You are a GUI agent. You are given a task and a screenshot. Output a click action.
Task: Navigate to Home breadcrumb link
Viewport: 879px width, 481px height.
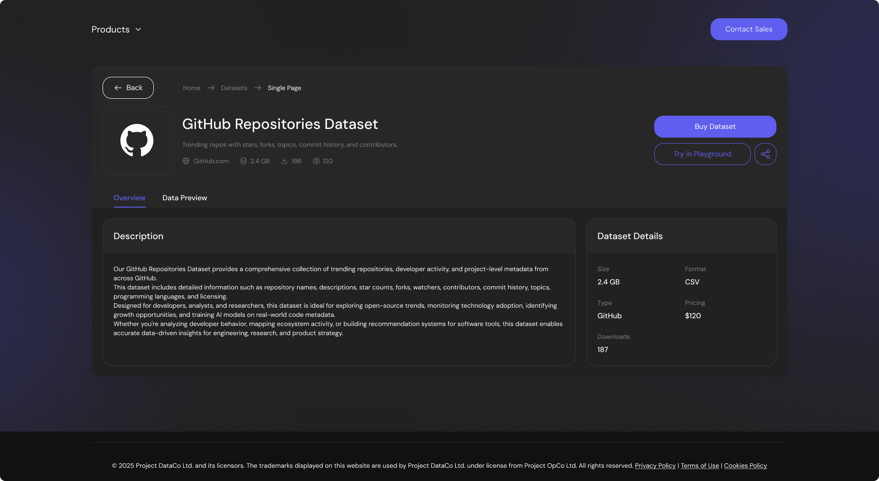pyautogui.click(x=192, y=88)
